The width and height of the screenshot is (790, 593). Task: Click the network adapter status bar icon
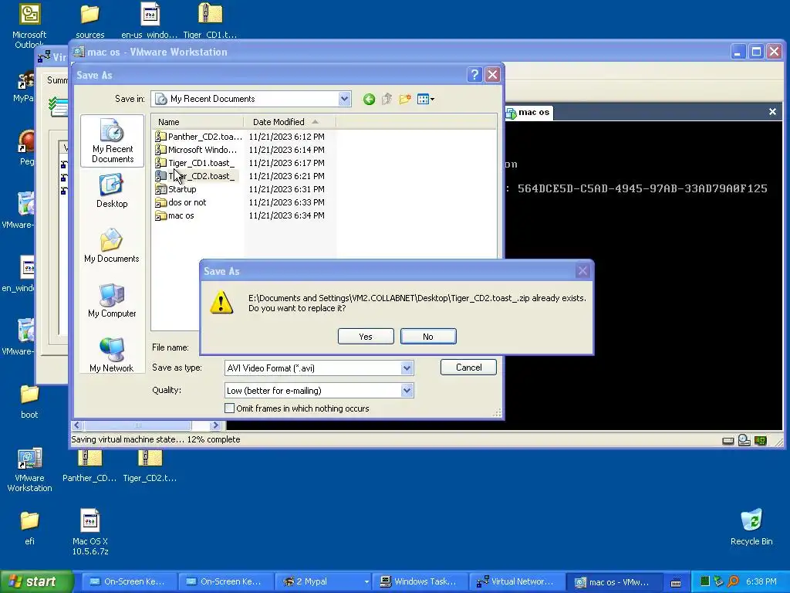click(760, 441)
